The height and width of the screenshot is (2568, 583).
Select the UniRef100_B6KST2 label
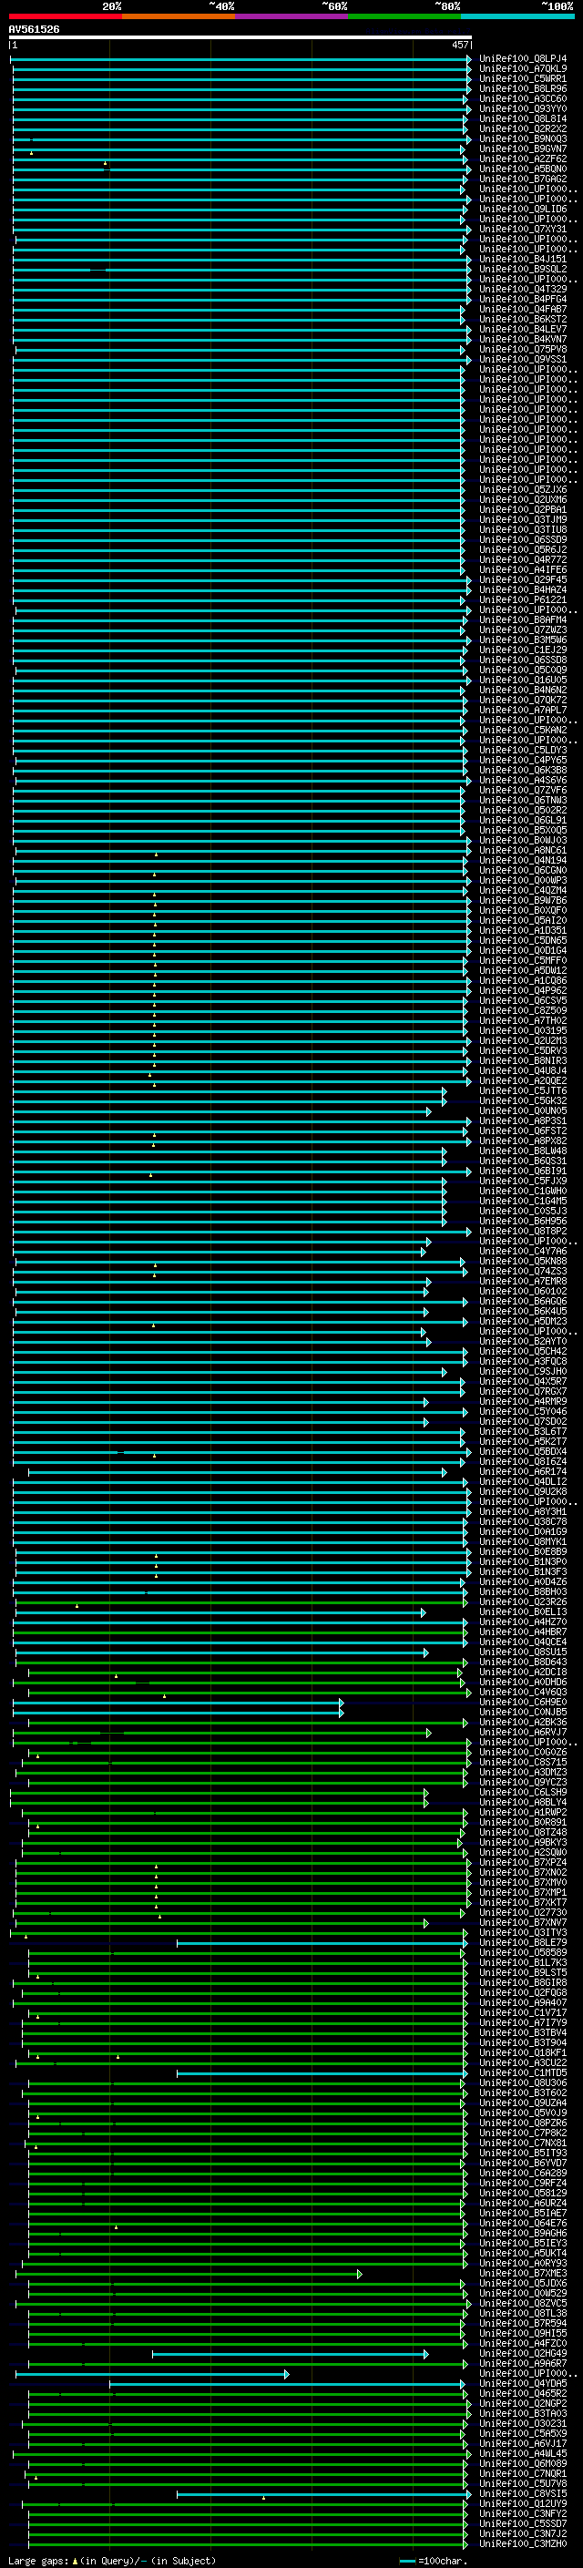tap(523, 319)
